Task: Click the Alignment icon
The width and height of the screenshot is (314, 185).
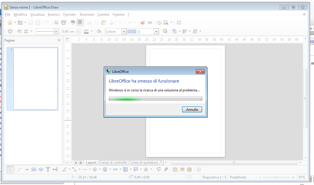Action: tap(185, 31)
